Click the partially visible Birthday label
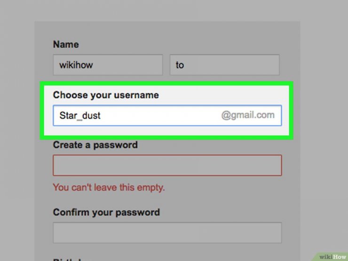Screen dimensions: 348x261 [71, 260]
